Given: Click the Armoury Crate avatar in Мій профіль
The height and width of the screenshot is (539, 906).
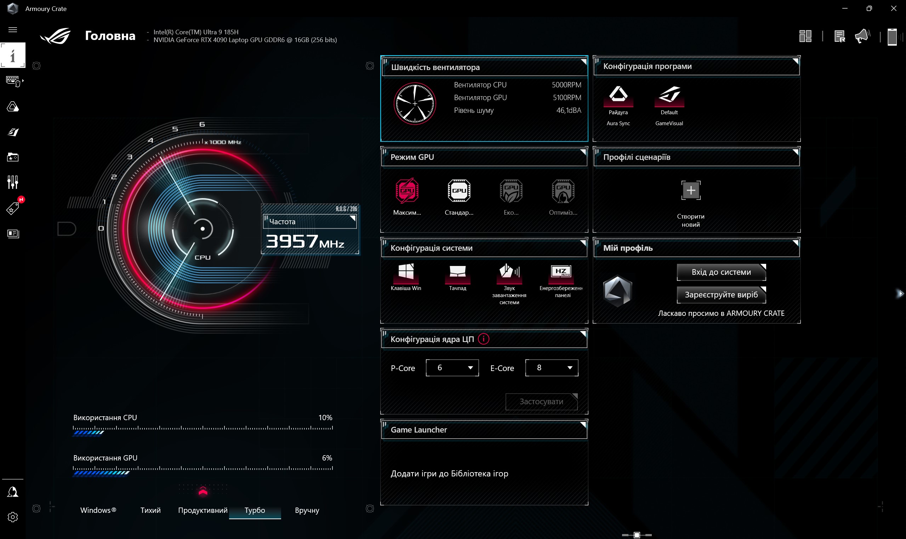Looking at the screenshot, I should pos(617,291).
